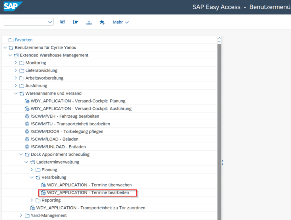Click the web app icon for Termine überwachen
This screenshot has height=220, width=291.
43,185
